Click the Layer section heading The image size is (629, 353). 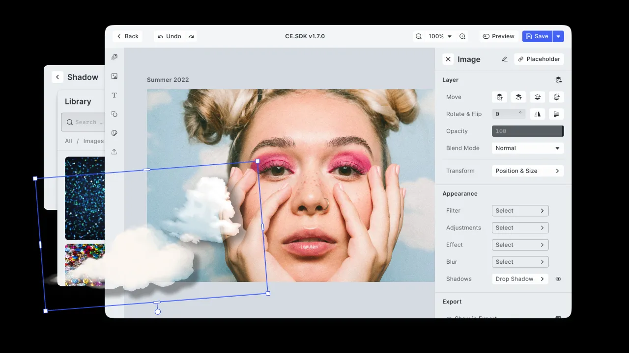451,80
